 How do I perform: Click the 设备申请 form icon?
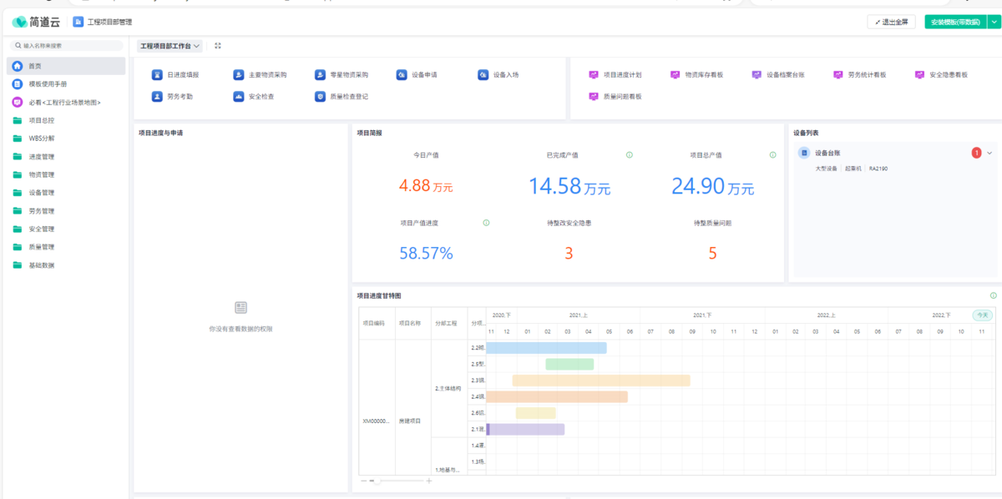402,75
